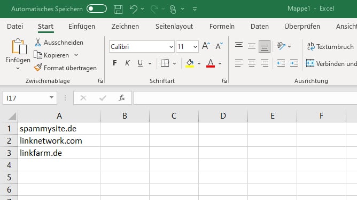Click the select all corner triangle
The width and height of the screenshot is (357, 200).
pos(12,116)
